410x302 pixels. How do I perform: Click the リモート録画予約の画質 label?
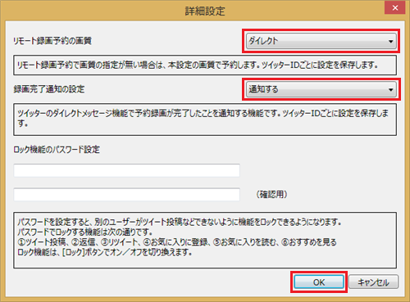point(52,41)
